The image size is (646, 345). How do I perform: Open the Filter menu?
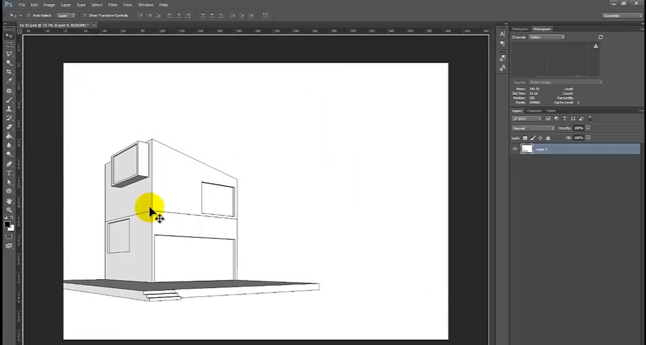click(x=112, y=5)
